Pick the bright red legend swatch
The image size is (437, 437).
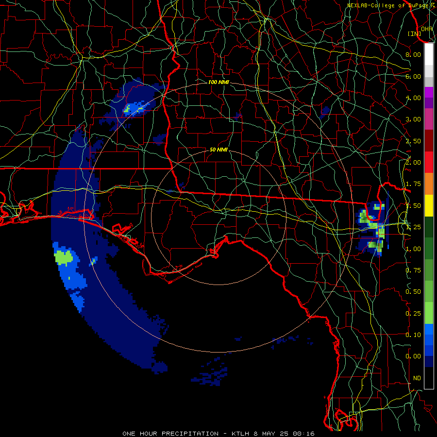(429, 162)
